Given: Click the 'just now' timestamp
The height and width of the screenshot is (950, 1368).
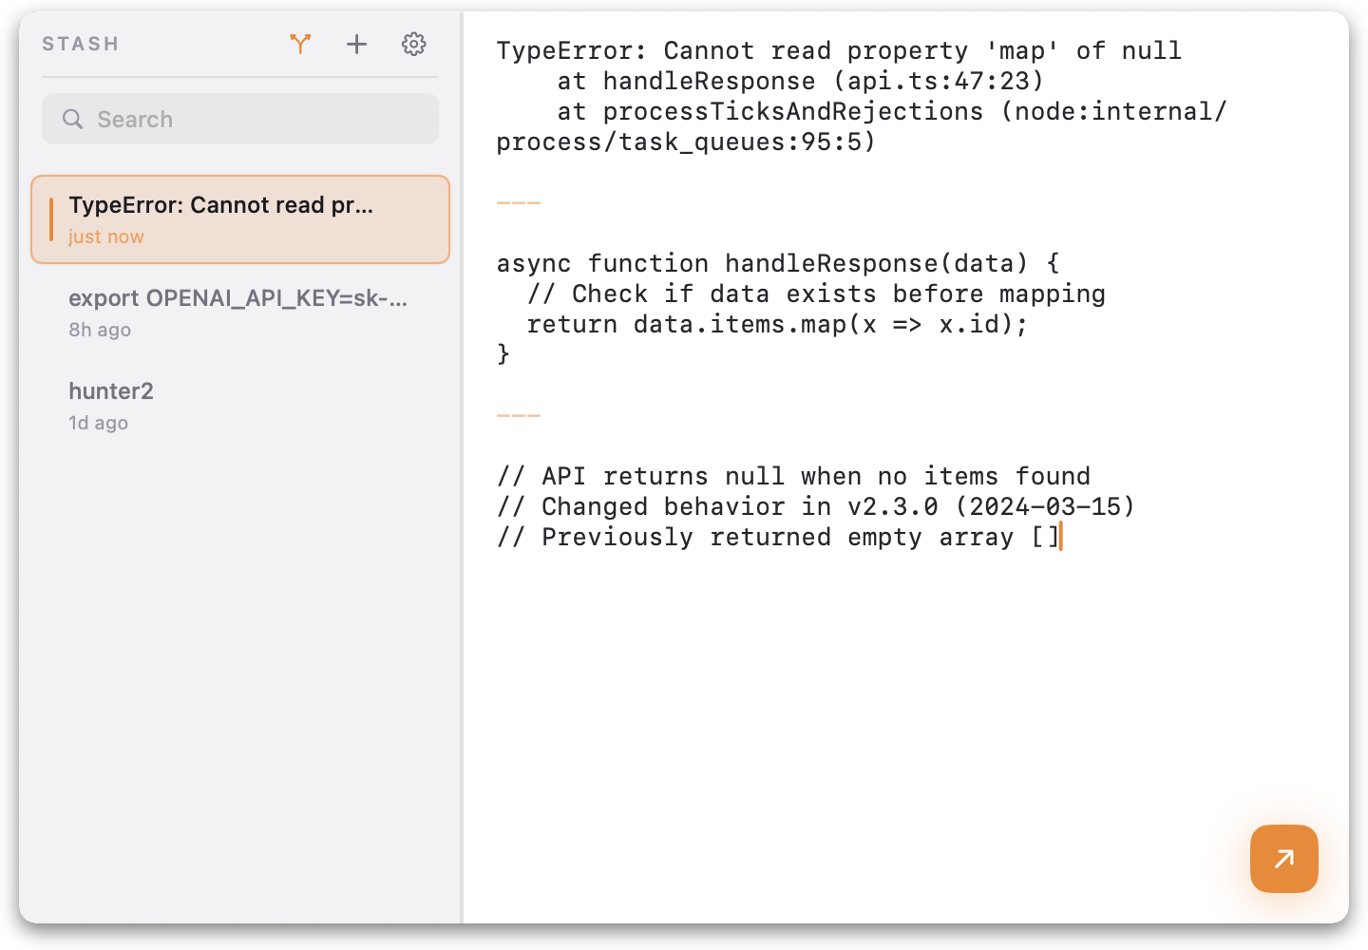Looking at the screenshot, I should click(106, 237).
